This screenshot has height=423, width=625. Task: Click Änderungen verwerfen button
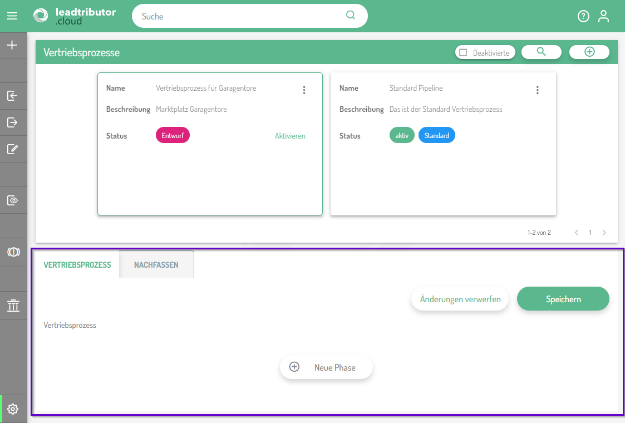point(460,299)
